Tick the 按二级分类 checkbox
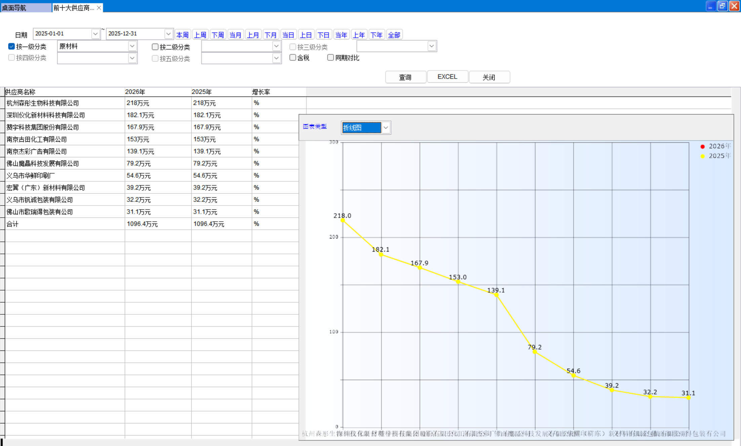The height and width of the screenshot is (446, 741). pyautogui.click(x=155, y=47)
